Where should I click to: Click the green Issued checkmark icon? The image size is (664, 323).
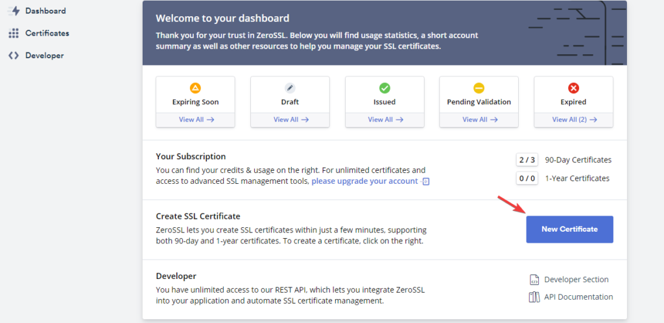(x=385, y=88)
